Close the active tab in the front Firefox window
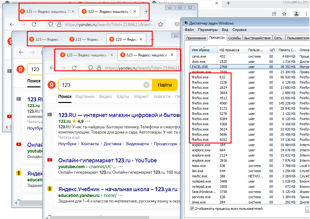310x219 pixels. (x=172, y=55)
